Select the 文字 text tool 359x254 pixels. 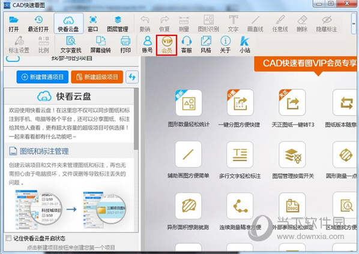233,24
